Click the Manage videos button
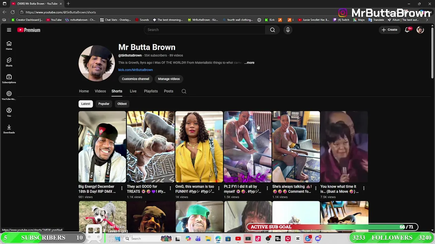The width and height of the screenshot is (435, 244). click(x=169, y=79)
